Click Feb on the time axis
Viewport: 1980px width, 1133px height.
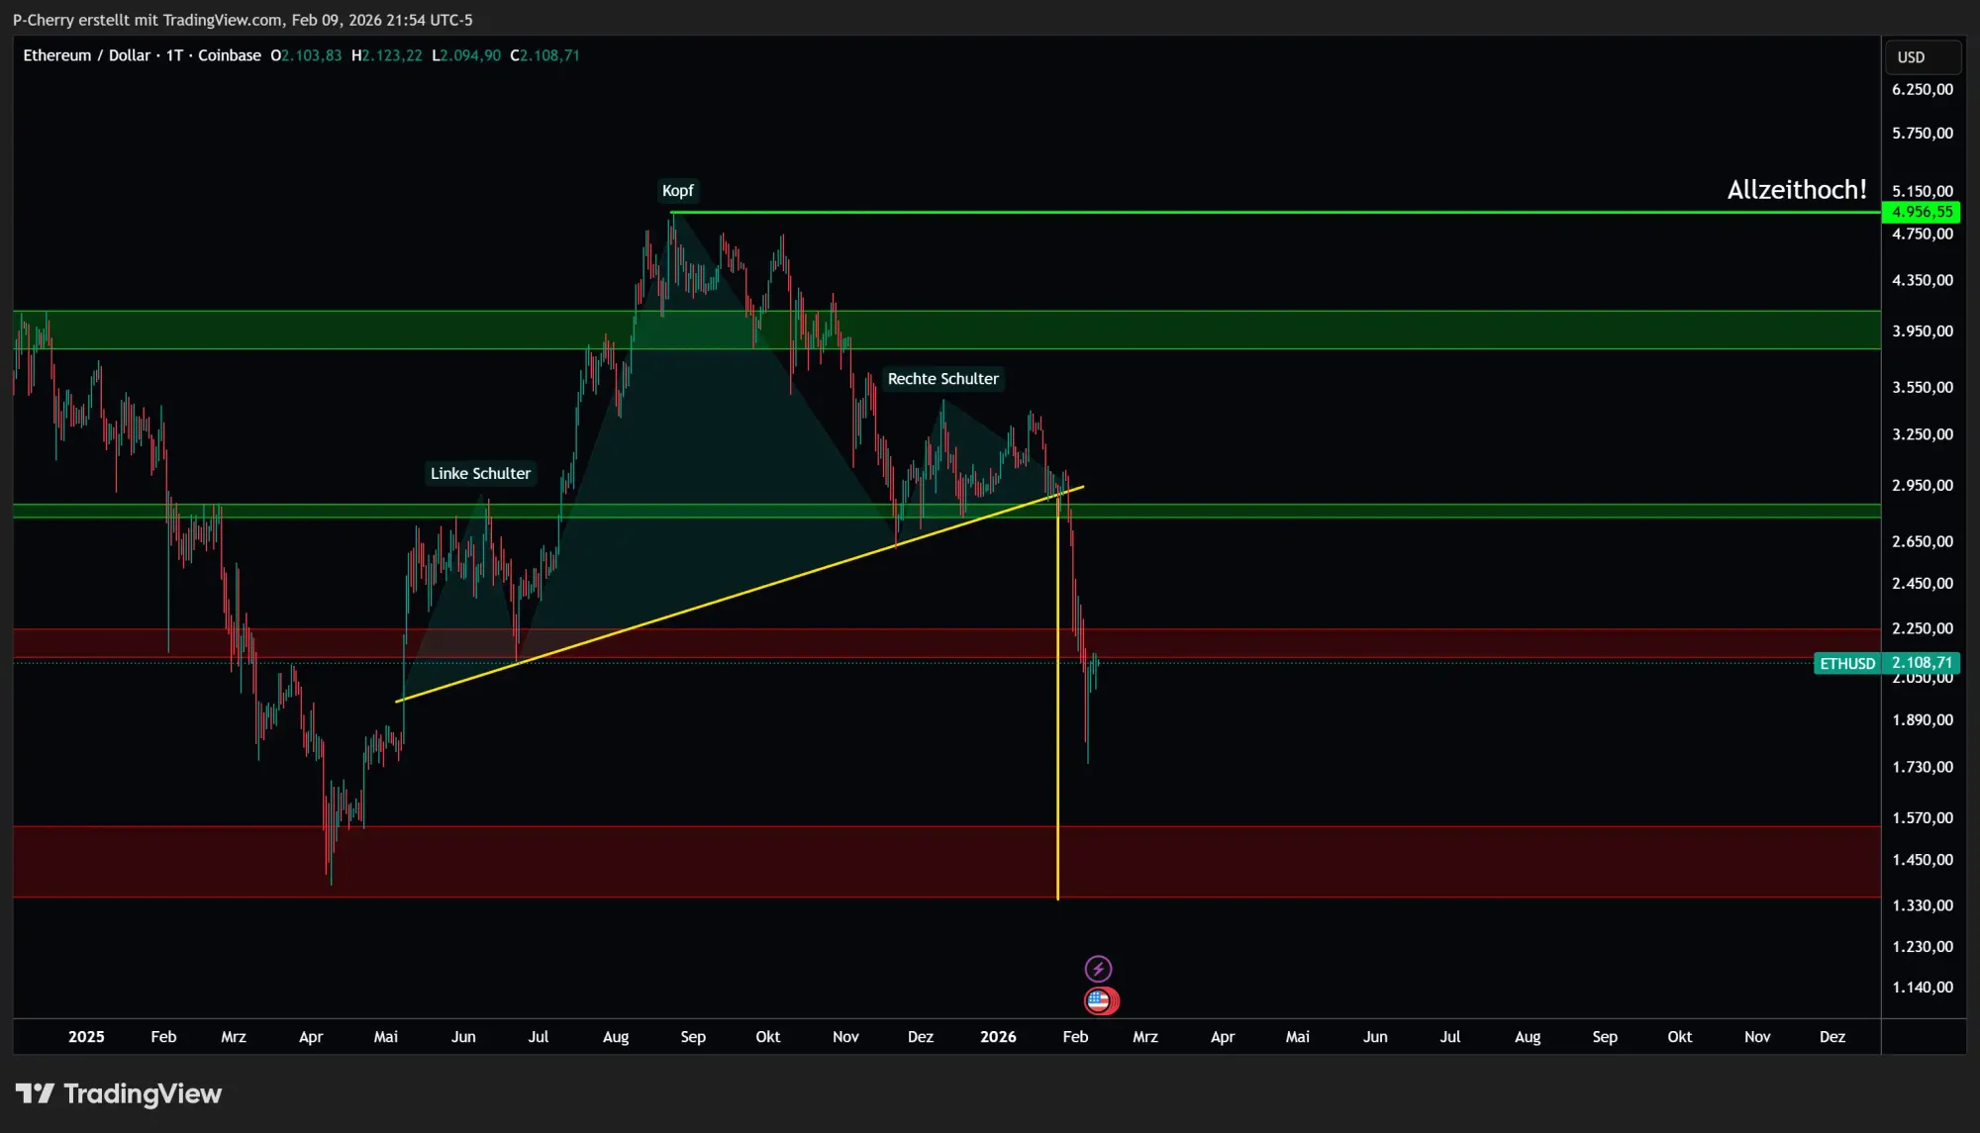point(163,1037)
